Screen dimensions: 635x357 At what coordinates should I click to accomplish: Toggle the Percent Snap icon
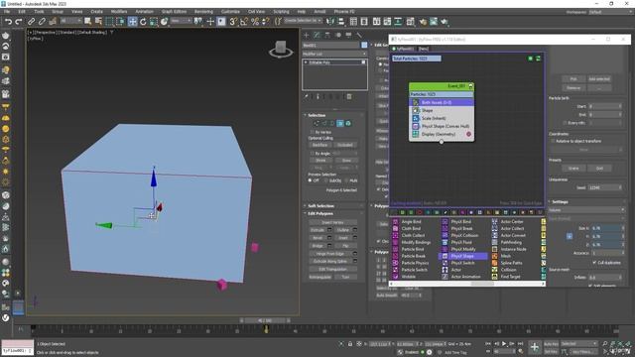255,22
